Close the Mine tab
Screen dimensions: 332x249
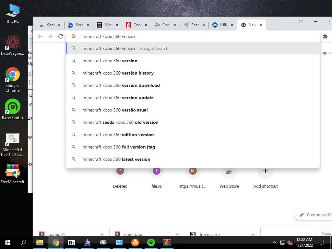(117, 25)
